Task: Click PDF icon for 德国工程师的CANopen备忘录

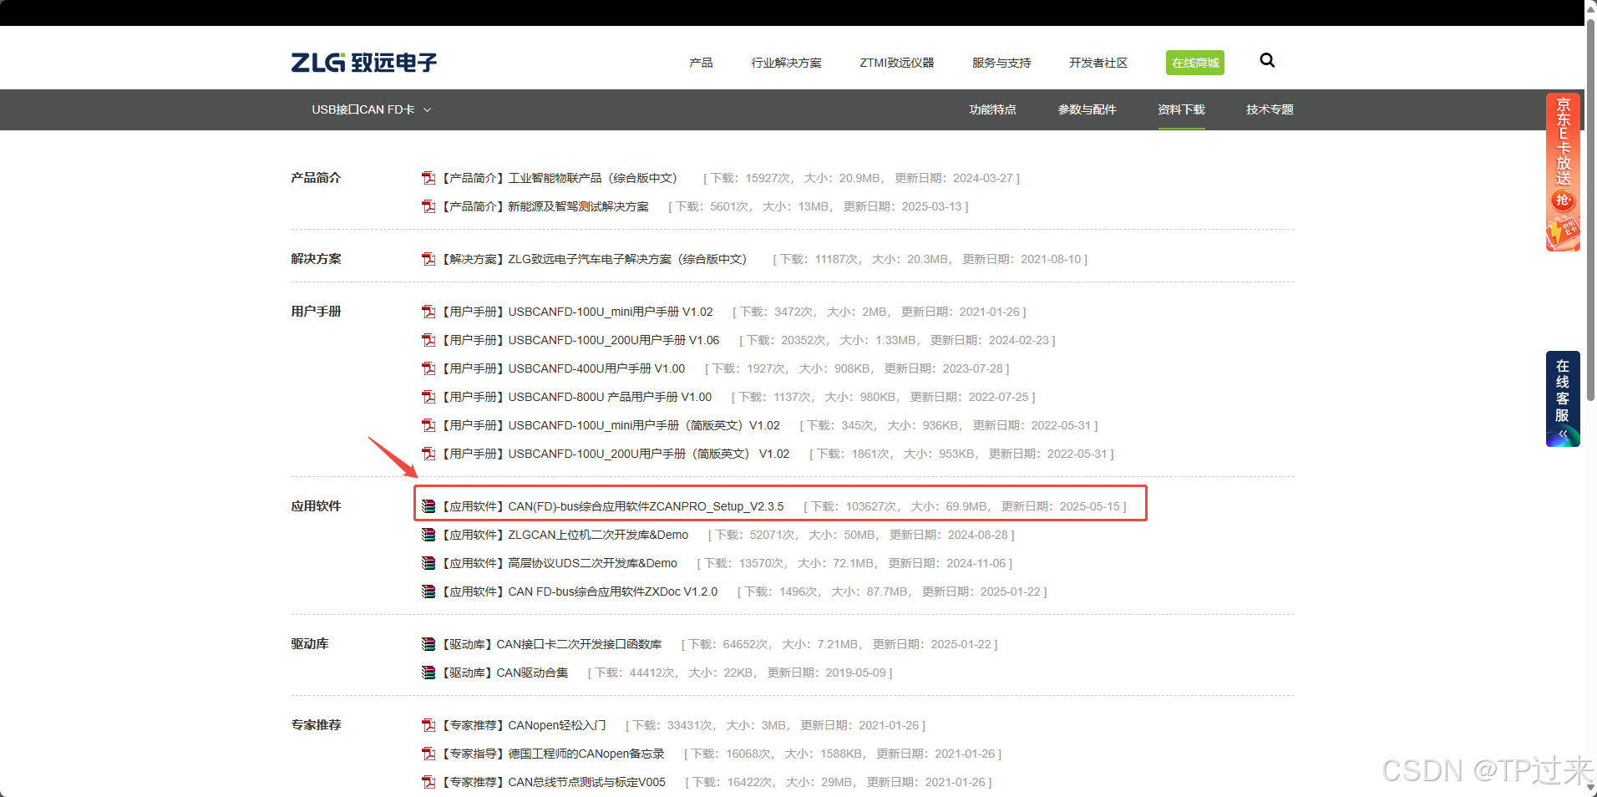Action: 428,754
